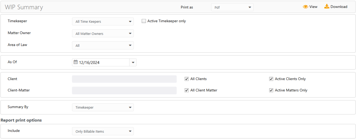Uncheck the All Client Matter checkbox

coord(187,90)
